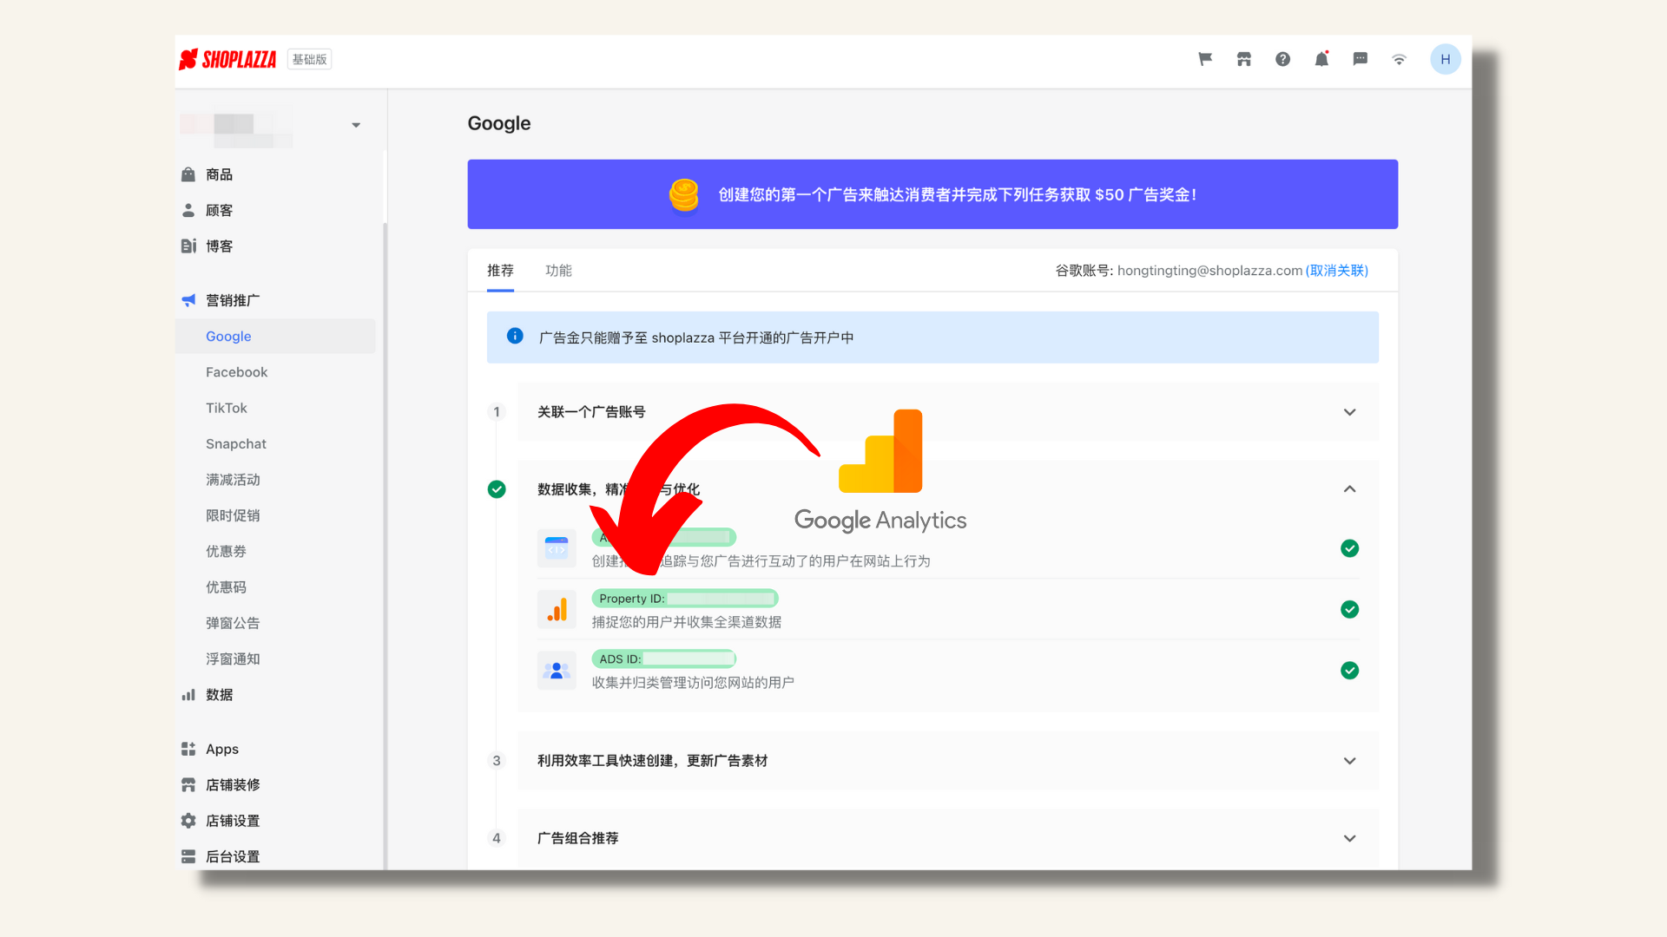Click the 商品 bag icon in sidebar
The height and width of the screenshot is (937, 1667).
click(188, 174)
